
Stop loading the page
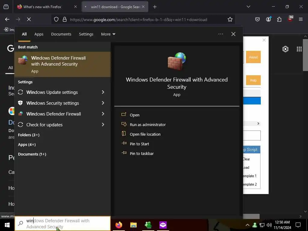(x=29, y=20)
